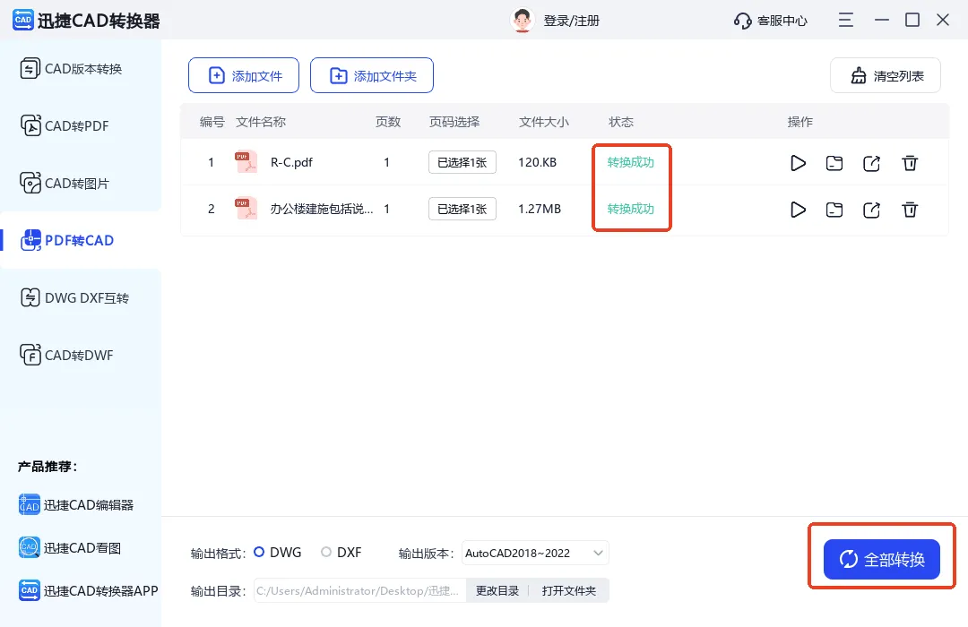Viewport: 968px width, 627px height.
Task: Click share icon for 办公楼建施 file row
Action: click(x=871, y=210)
